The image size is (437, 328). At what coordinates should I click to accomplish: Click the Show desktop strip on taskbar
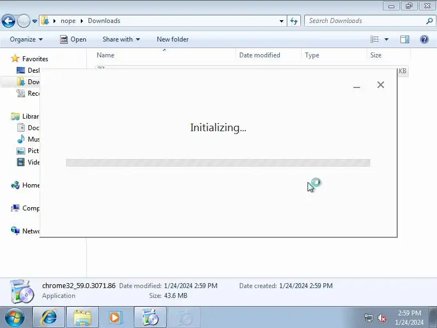pyautogui.click(x=433, y=317)
